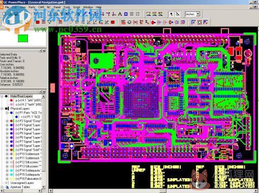Open the Script menu
259x193 pixels.
coord(76,7)
